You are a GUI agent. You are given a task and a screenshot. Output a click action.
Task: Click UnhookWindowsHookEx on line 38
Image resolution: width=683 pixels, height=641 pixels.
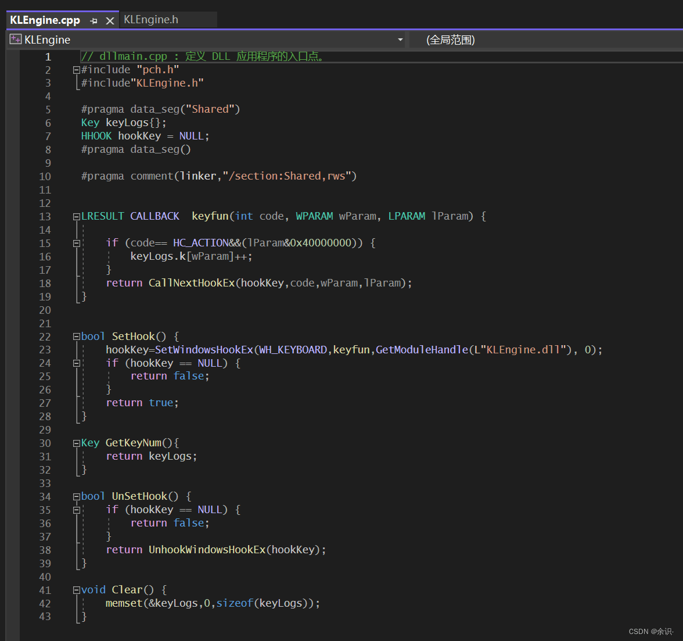pyautogui.click(x=207, y=550)
